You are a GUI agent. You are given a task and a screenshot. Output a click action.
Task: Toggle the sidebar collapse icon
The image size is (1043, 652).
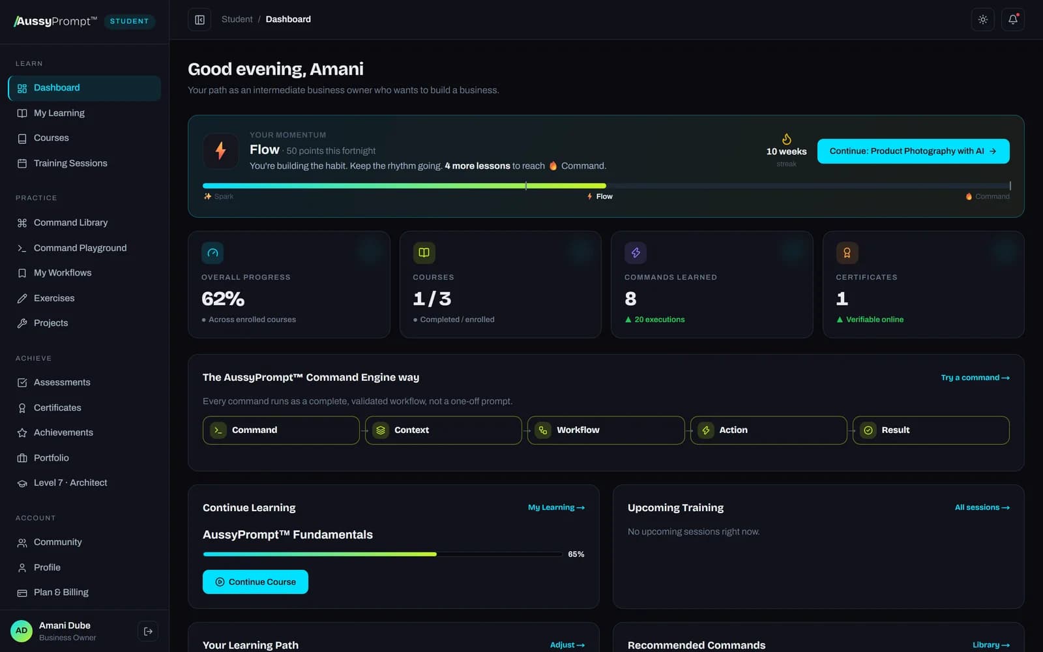coord(199,20)
